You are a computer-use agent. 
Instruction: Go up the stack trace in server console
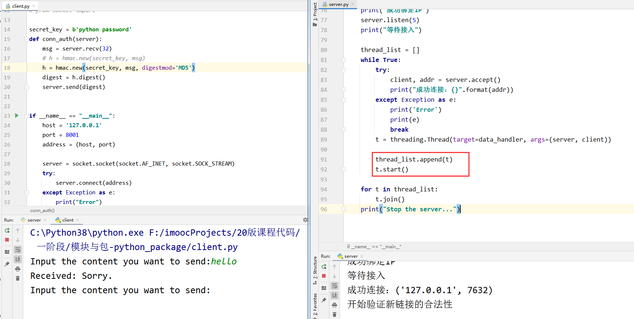pos(335,267)
